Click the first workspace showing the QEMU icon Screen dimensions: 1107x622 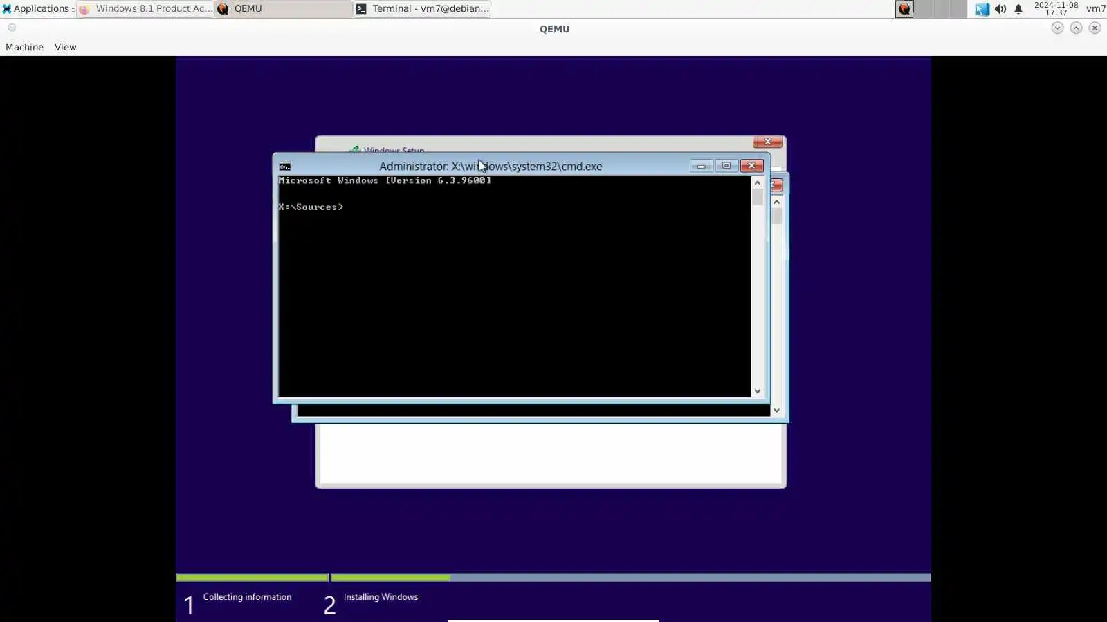[x=904, y=9]
